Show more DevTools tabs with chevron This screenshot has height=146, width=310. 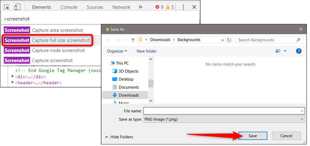[140, 7]
